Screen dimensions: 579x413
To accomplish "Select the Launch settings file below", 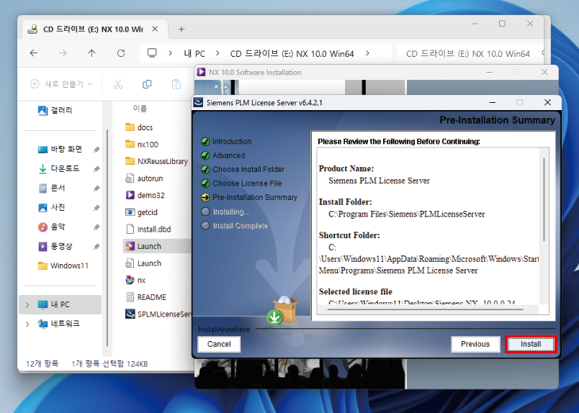I will click(x=143, y=263).
